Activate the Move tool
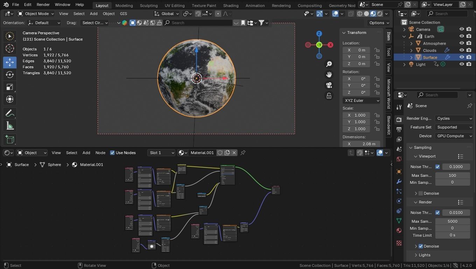476x269 pixels. coord(10,62)
